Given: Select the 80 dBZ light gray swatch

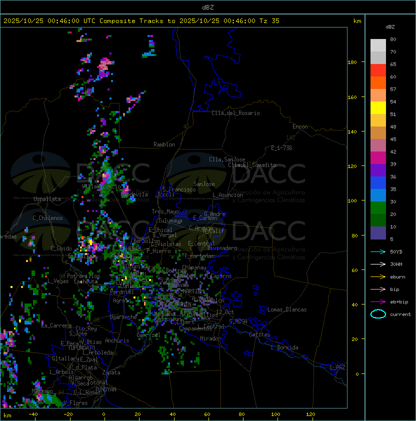Looking at the screenshot, I should click(378, 45).
